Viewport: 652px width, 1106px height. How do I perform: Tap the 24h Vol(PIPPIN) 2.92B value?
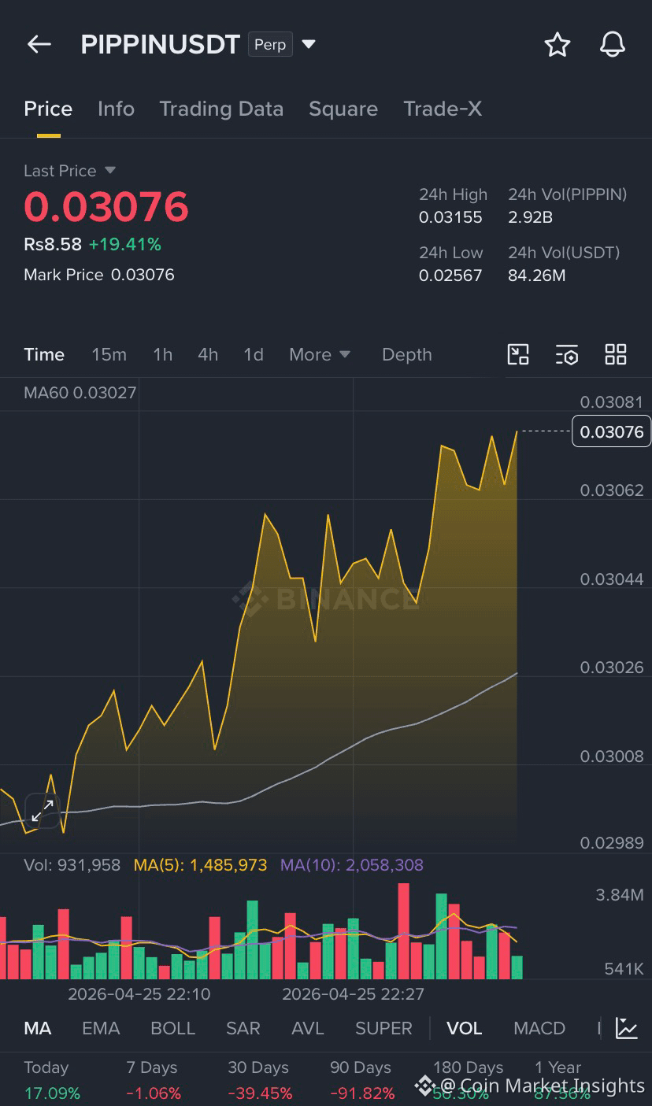[530, 217]
